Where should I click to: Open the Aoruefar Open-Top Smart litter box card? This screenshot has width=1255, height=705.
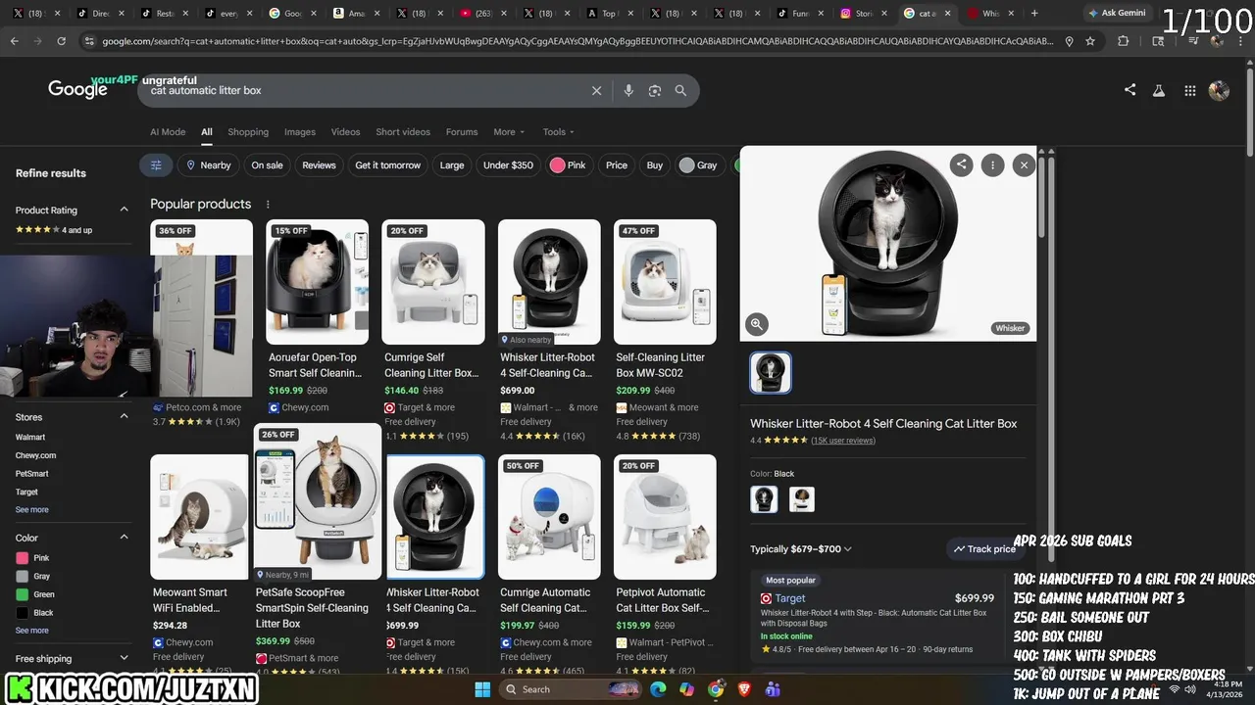pyautogui.click(x=317, y=315)
